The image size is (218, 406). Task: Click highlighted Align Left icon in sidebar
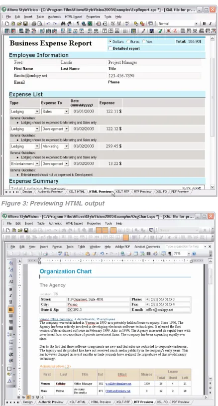[x=10, y=309]
